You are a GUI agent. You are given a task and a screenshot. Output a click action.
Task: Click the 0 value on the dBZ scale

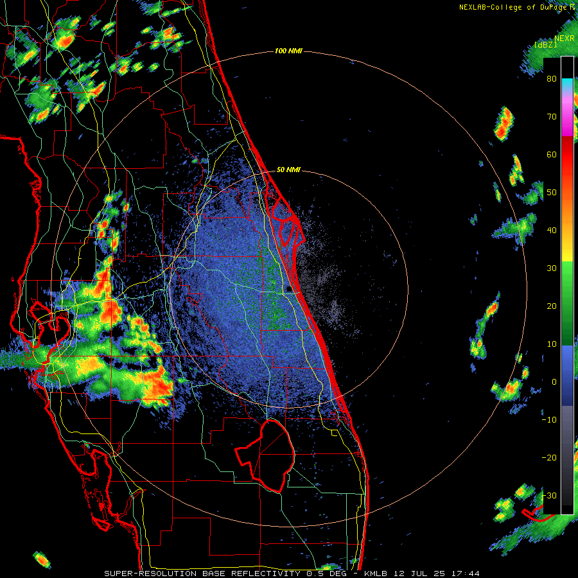tap(554, 382)
